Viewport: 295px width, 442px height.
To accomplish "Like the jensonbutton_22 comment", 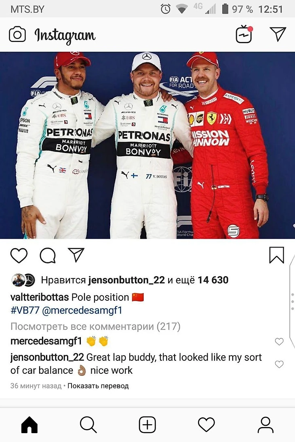I will (279, 364).
